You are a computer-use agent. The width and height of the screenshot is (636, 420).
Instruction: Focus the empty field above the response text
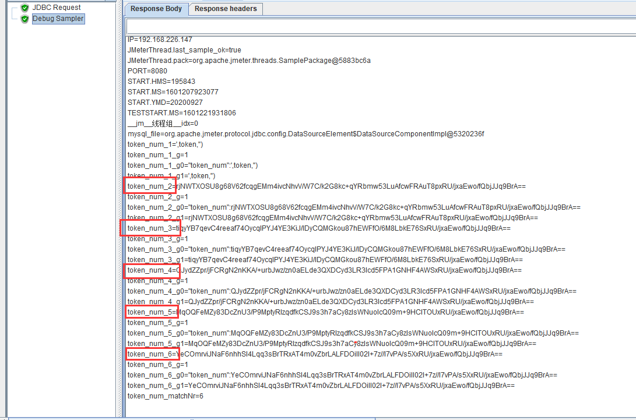coord(379,26)
